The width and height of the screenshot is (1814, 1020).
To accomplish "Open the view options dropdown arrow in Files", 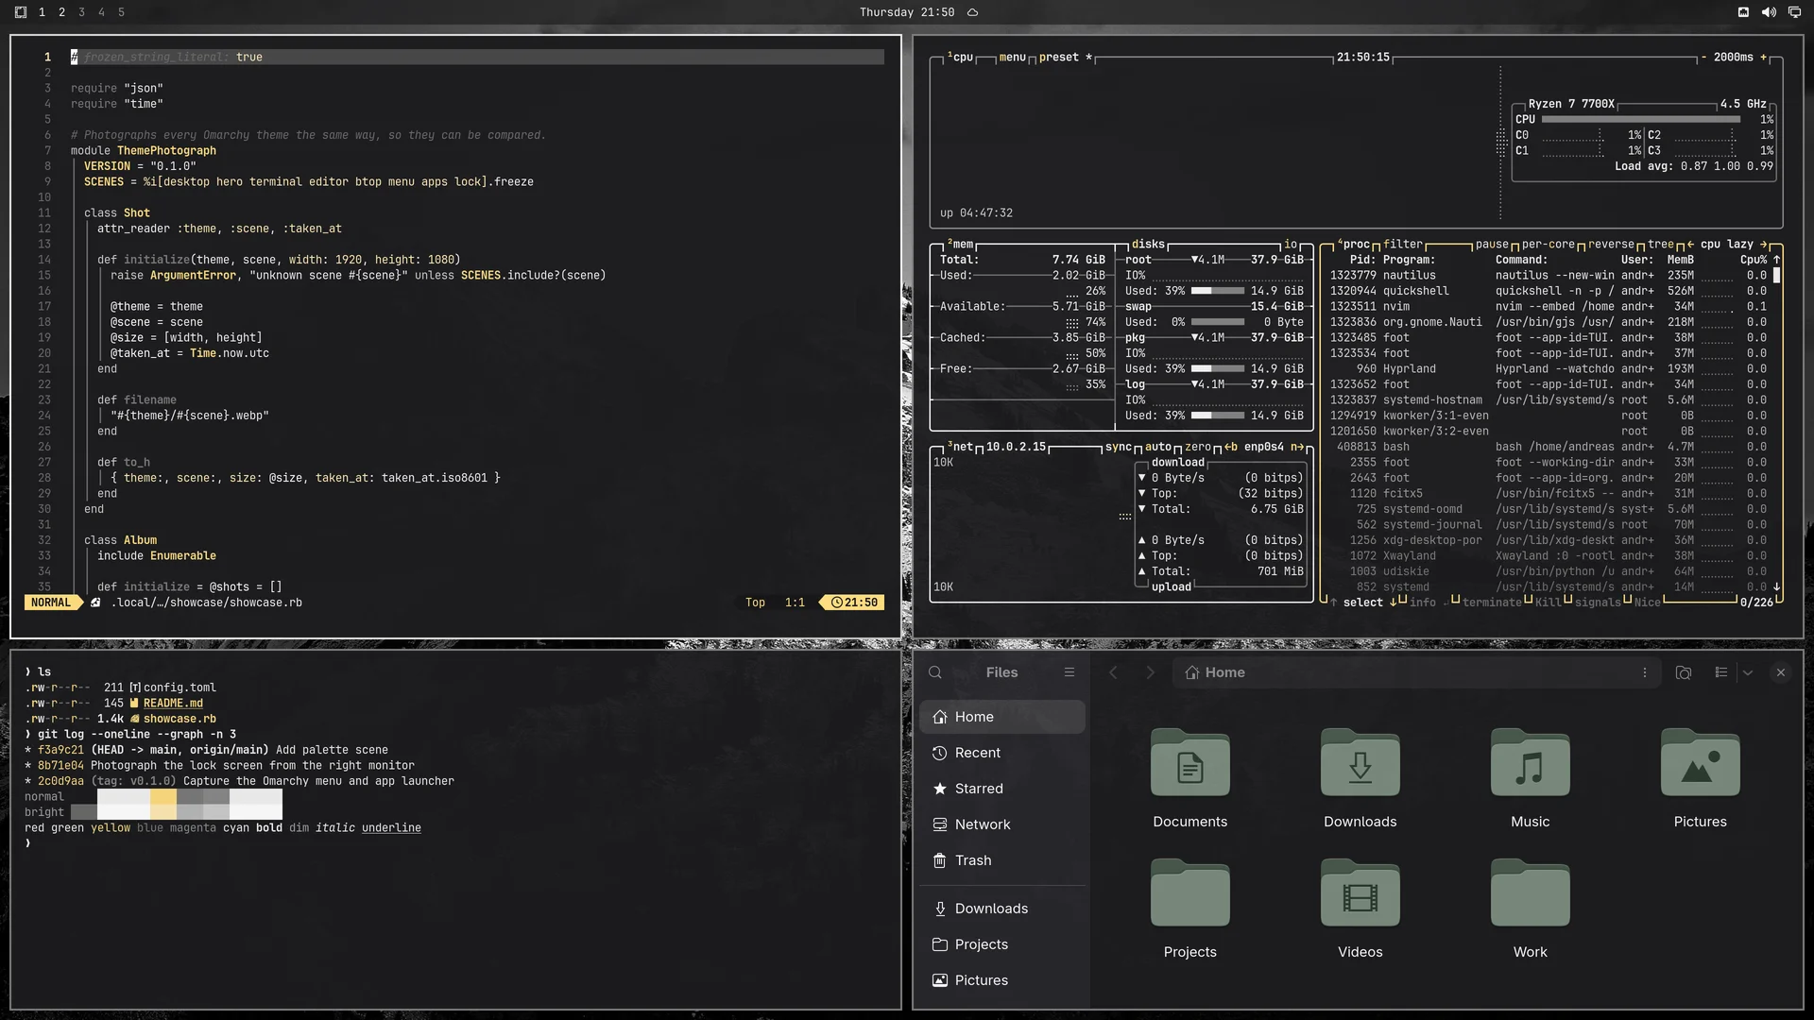I will coord(1748,672).
